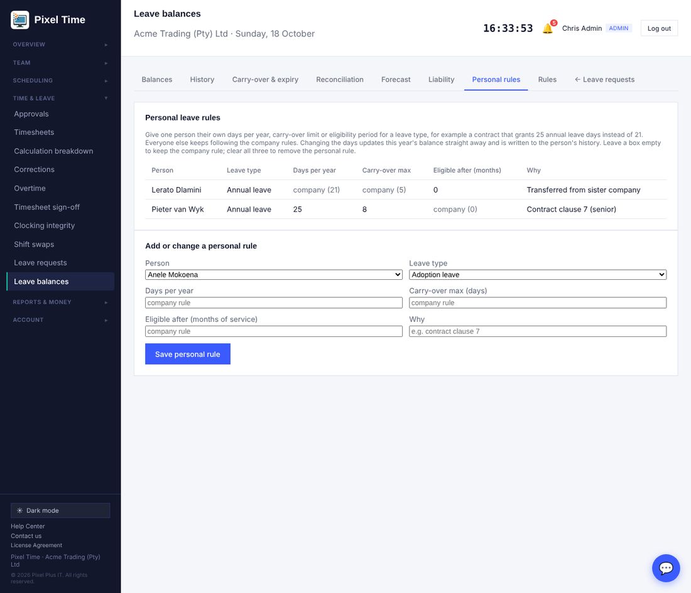Viewport: 691px width, 593px height.
Task: Focus the Days per year field
Action: click(x=274, y=303)
